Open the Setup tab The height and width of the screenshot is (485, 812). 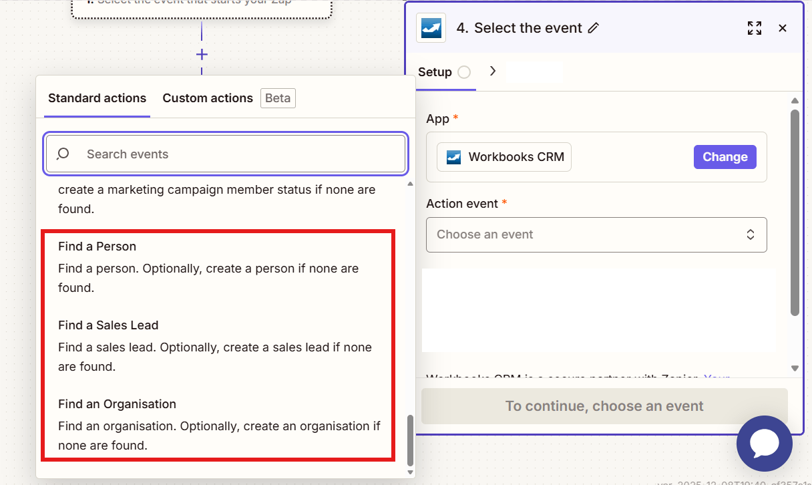[x=435, y=72]
